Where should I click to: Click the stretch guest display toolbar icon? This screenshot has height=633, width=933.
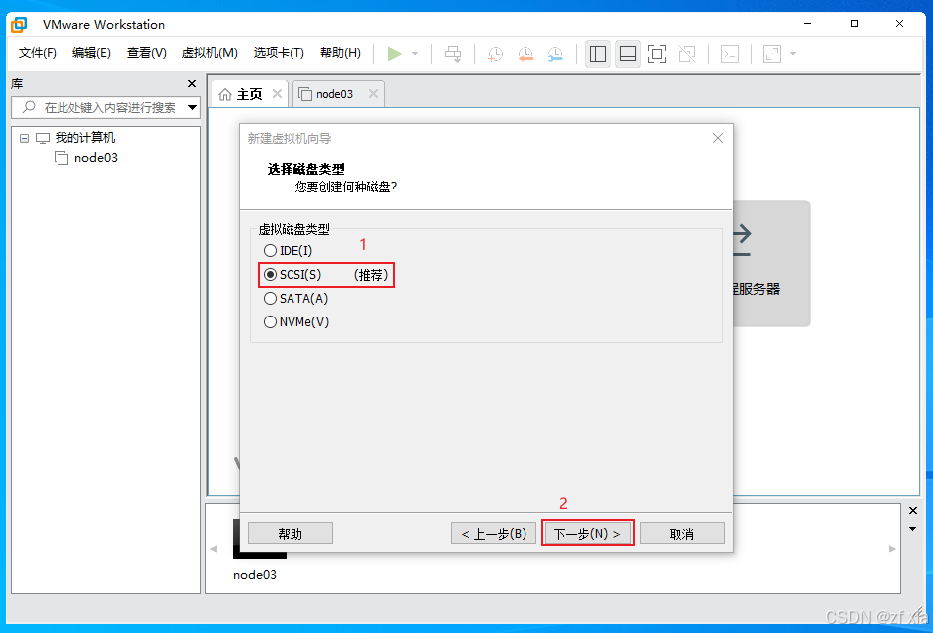tap(772, 54)
